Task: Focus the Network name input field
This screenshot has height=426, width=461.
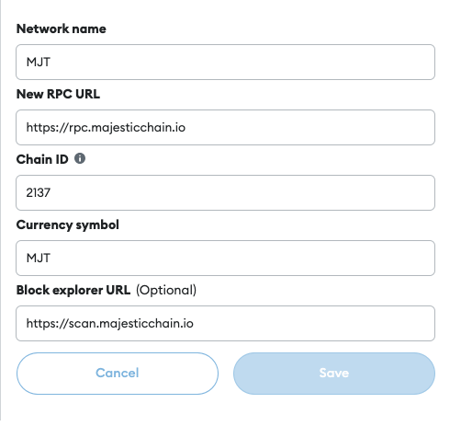Action: coord(225,62)
